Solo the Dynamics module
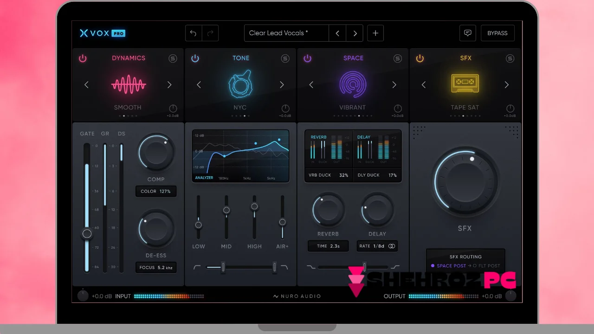594x334 pixels. 173,58
